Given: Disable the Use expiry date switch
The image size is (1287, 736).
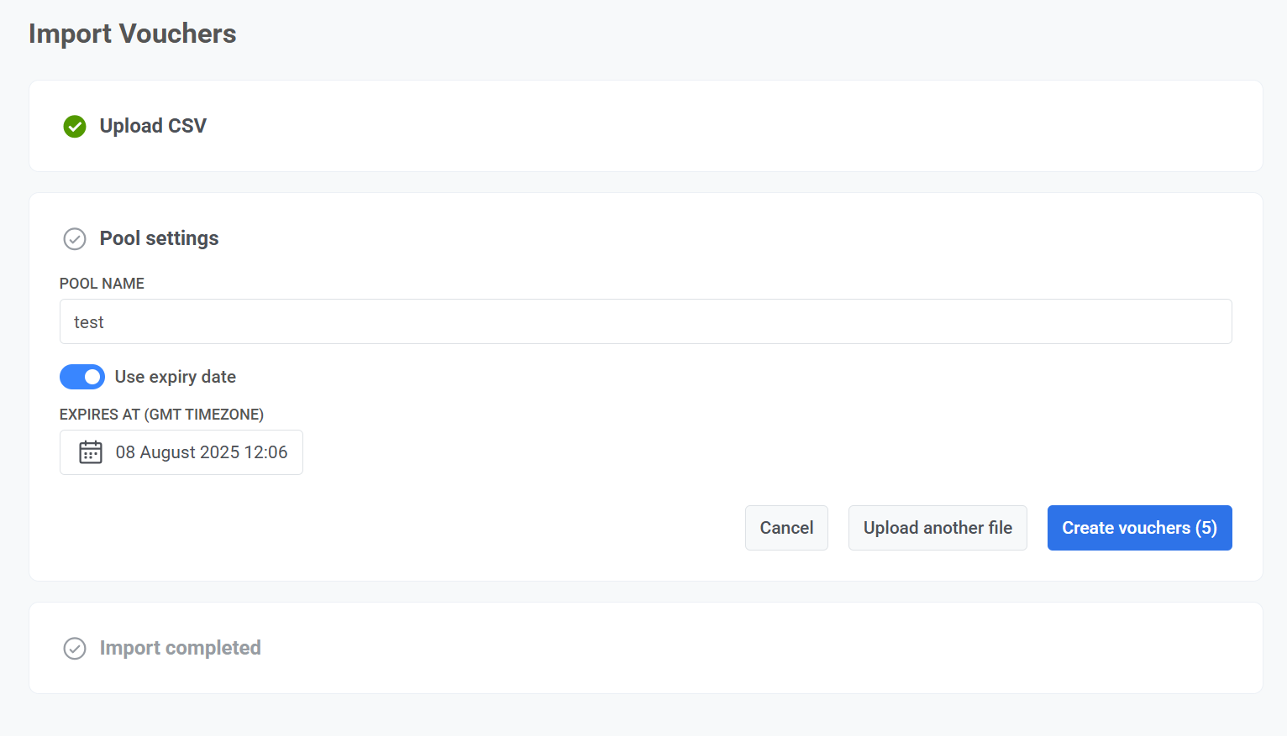Looking at the screenshot, I should pos(82,377).
